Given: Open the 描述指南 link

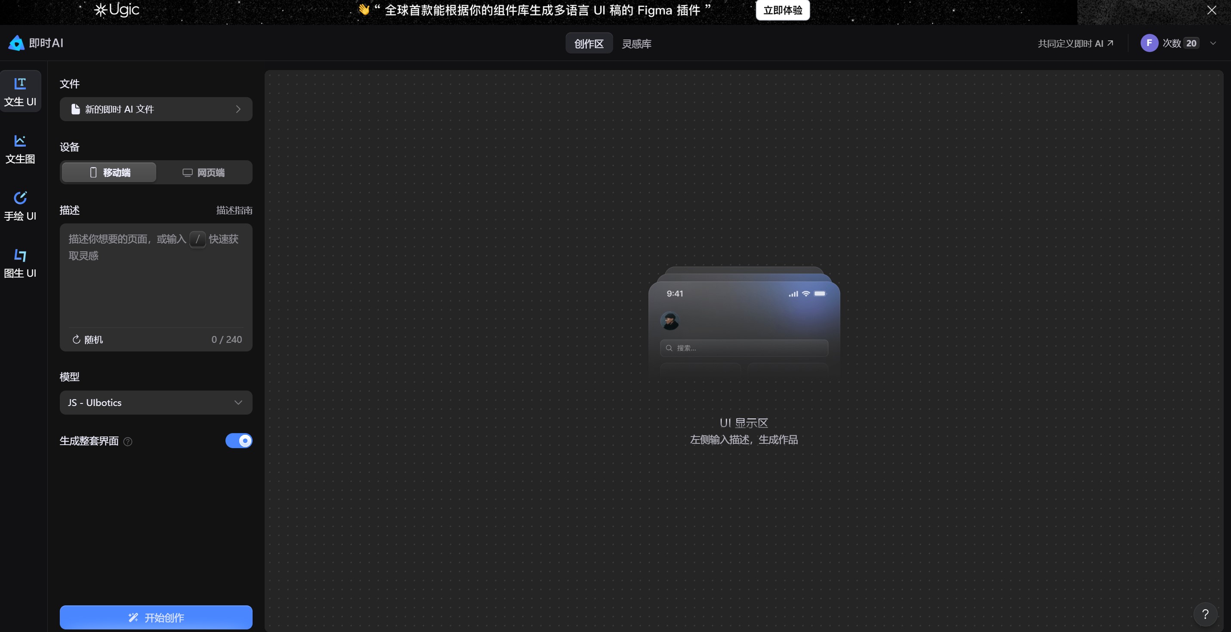Looking at the screenshot, I should 234,210.
